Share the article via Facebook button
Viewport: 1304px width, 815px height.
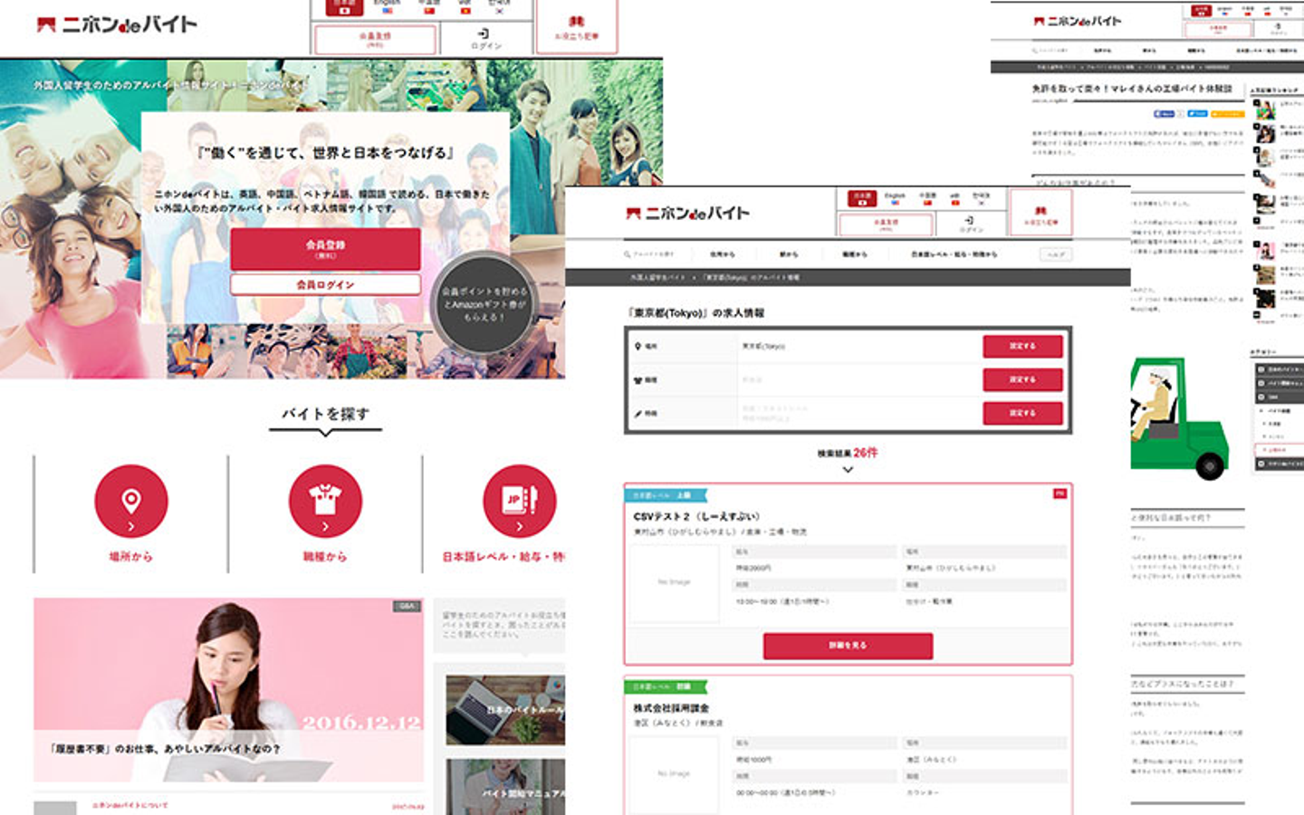tap(1165, 114)
